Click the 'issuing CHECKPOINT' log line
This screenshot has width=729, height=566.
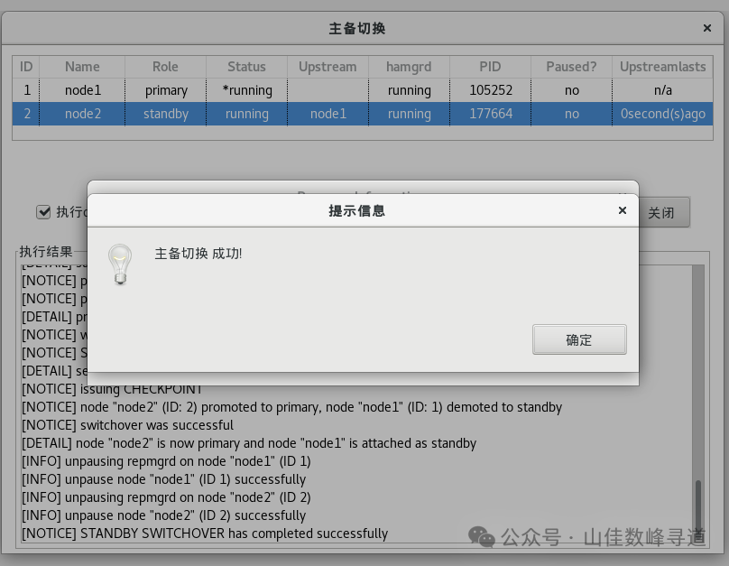[x=112, y=389]
